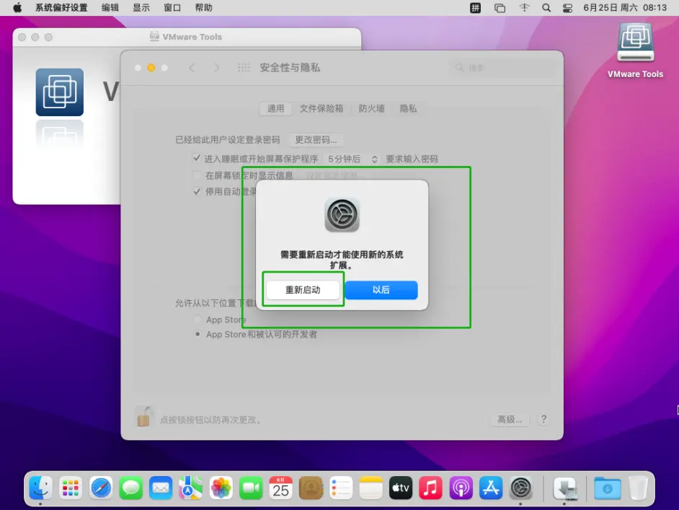Open Notes from the Dock

coord(370,488)
